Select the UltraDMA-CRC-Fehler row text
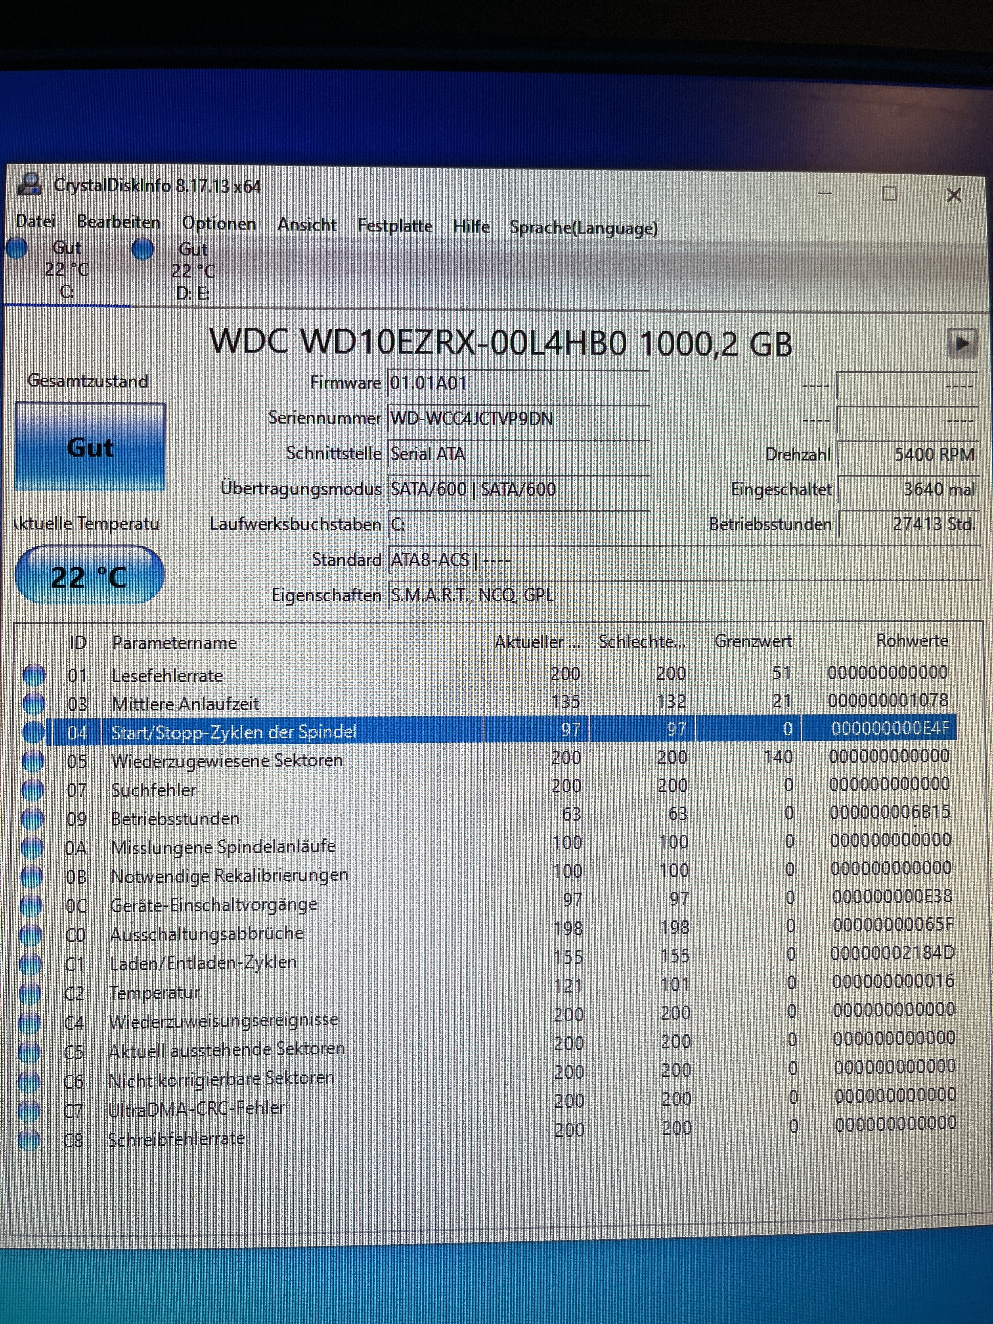Viewport: 993px width, 1324px height. click(x=196, y=1109)
